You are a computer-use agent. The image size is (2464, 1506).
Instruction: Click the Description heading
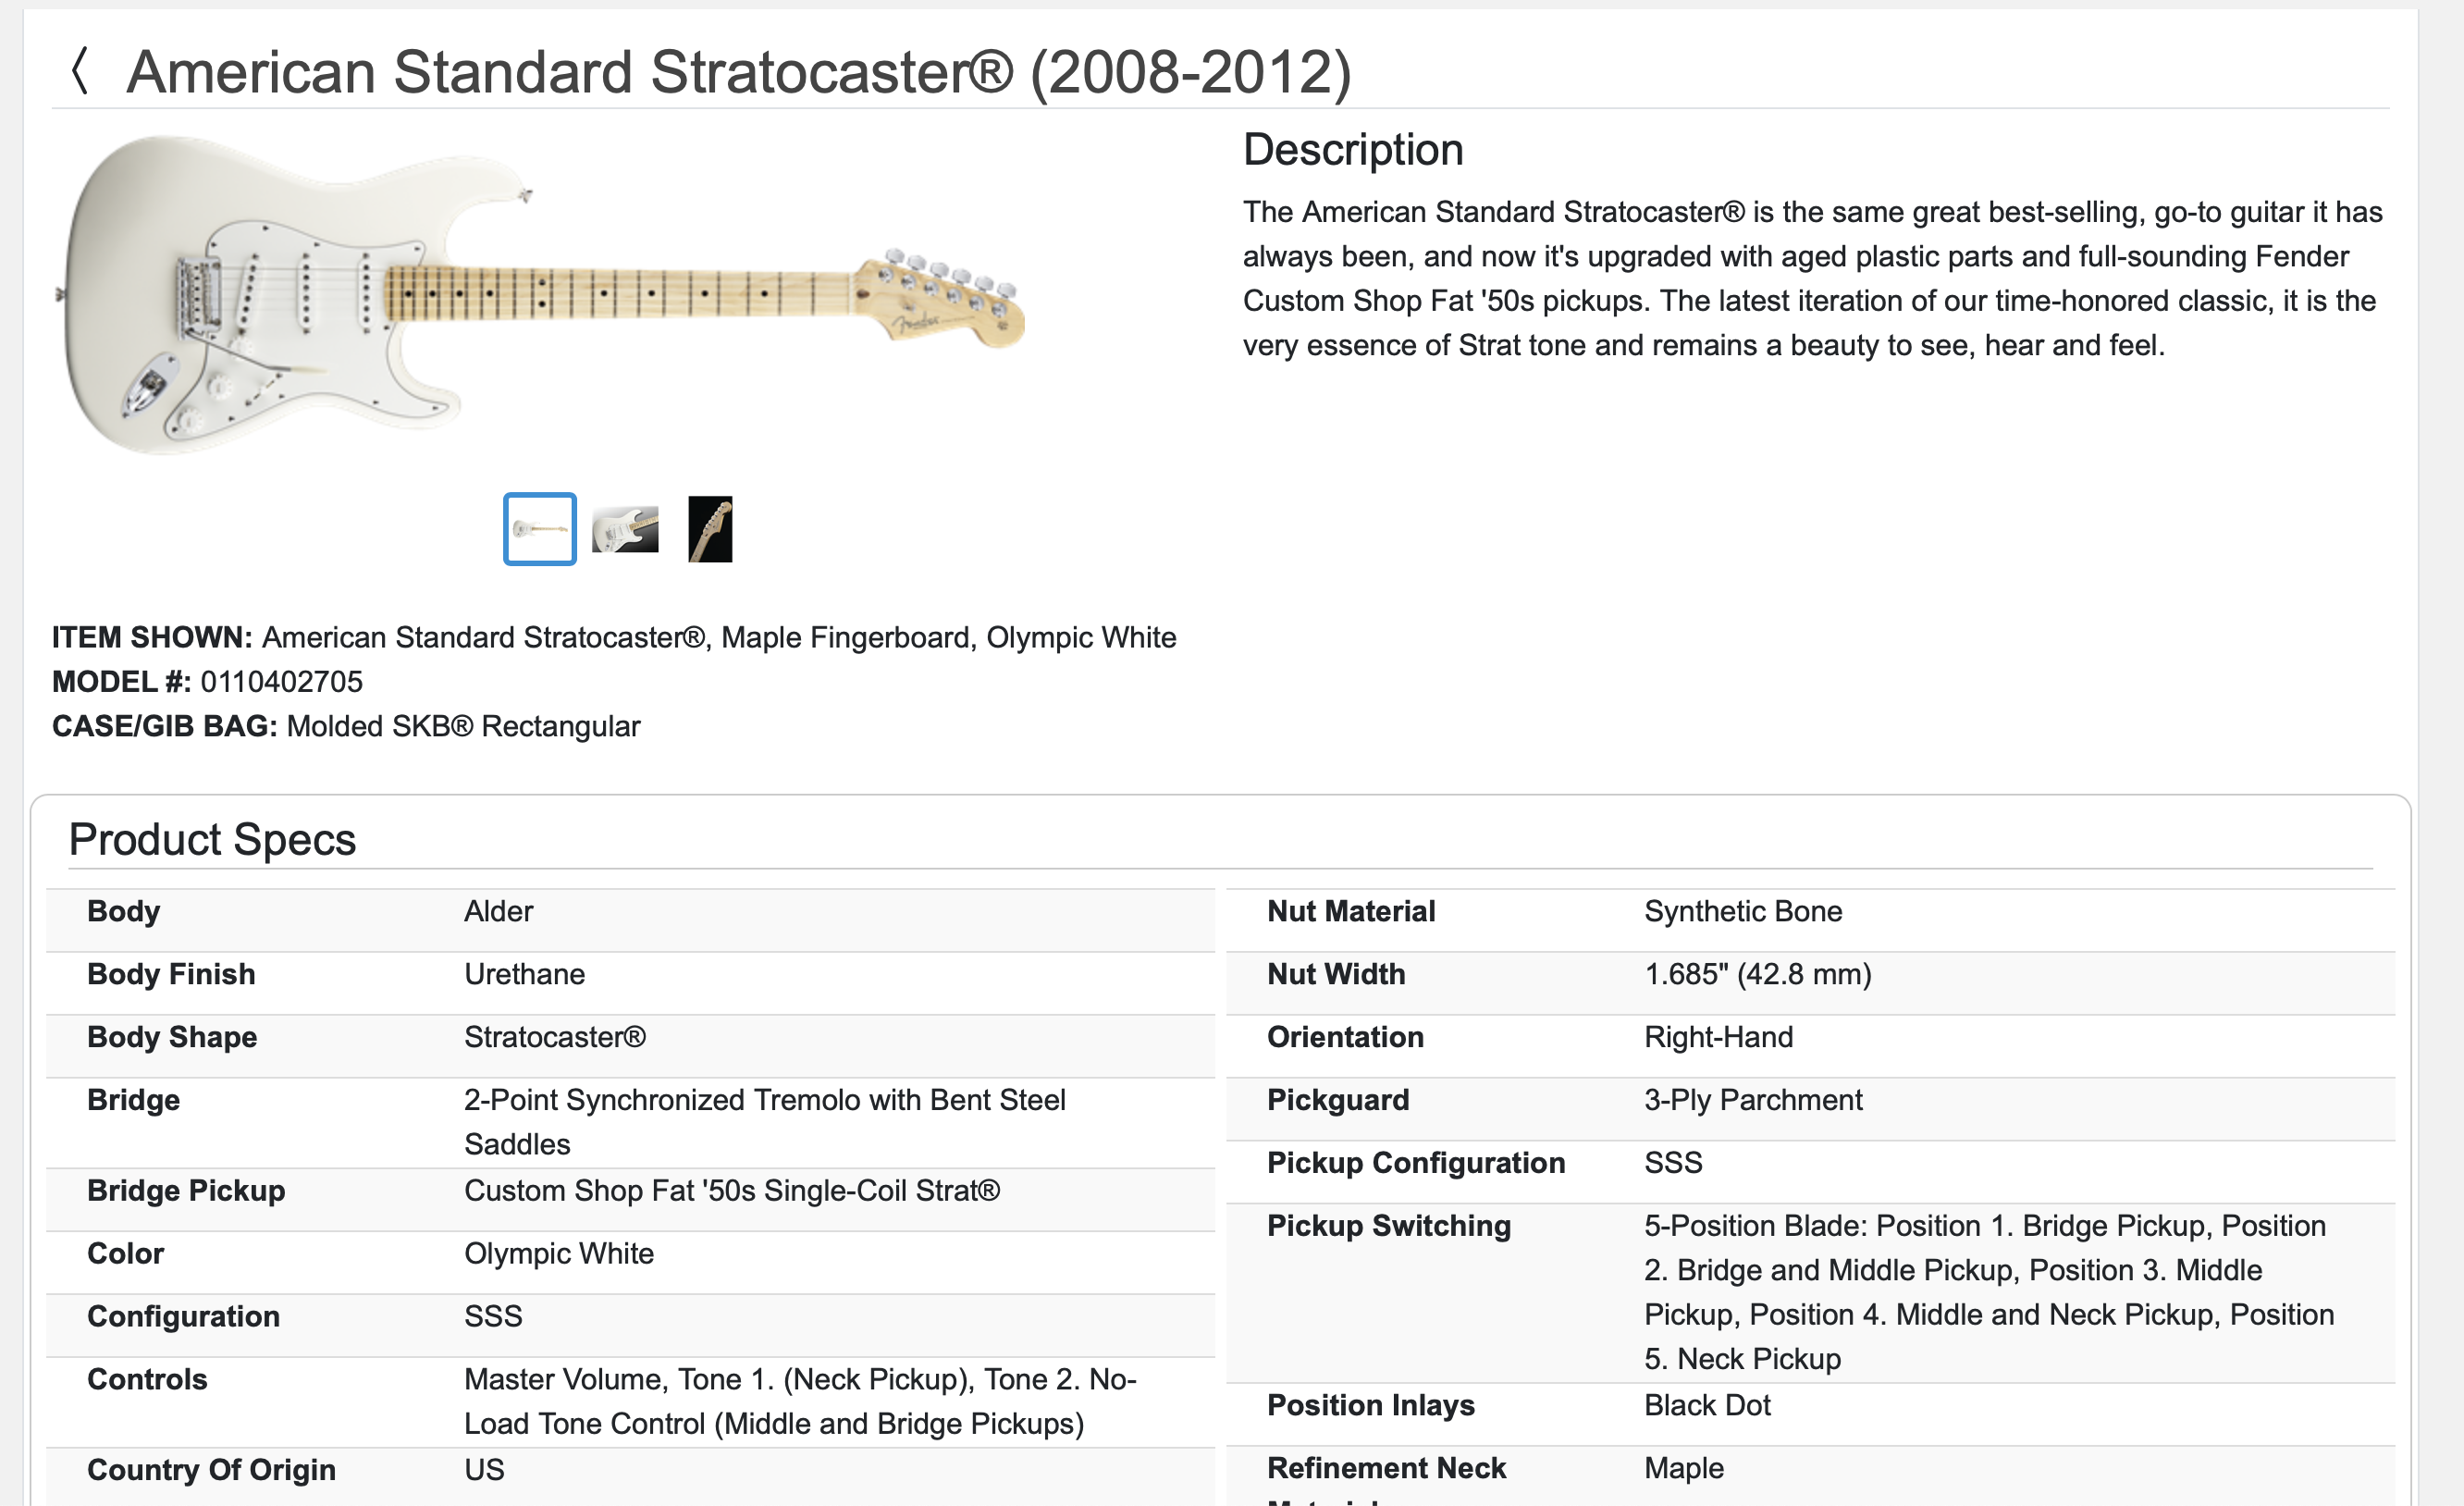1352,150
